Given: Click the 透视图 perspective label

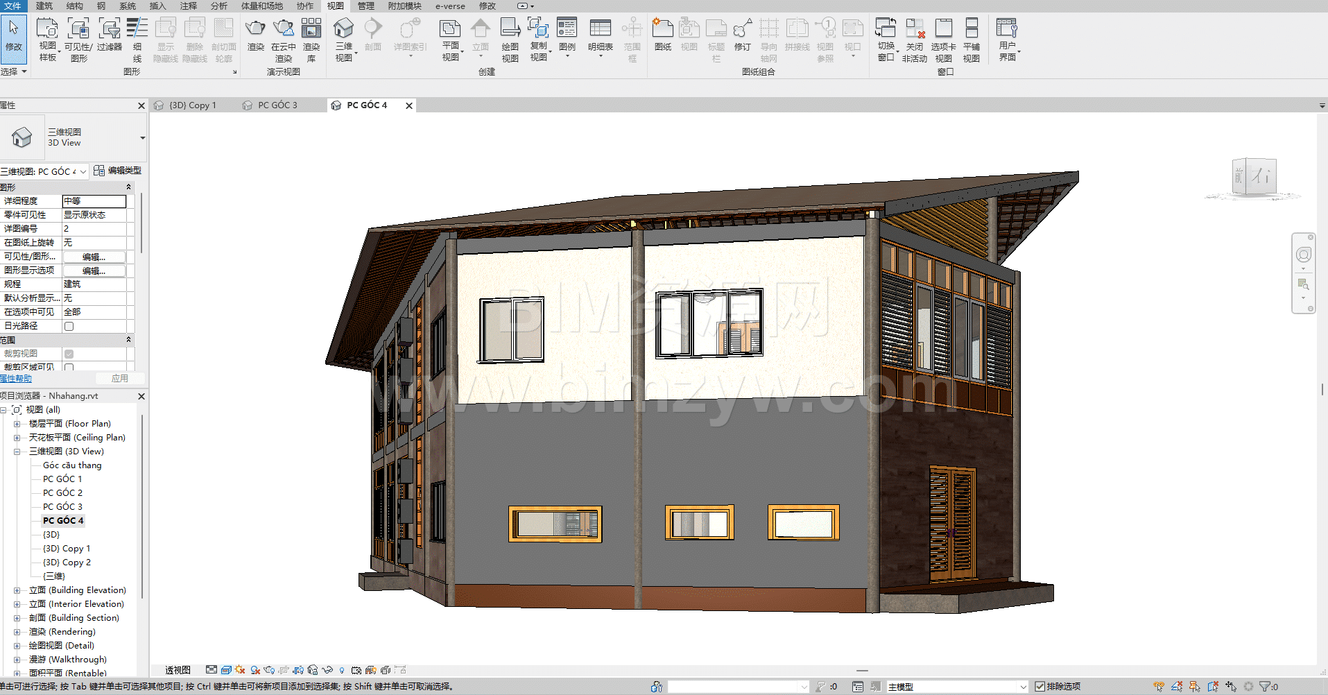Looking at the screenshot, I should 178,670.
